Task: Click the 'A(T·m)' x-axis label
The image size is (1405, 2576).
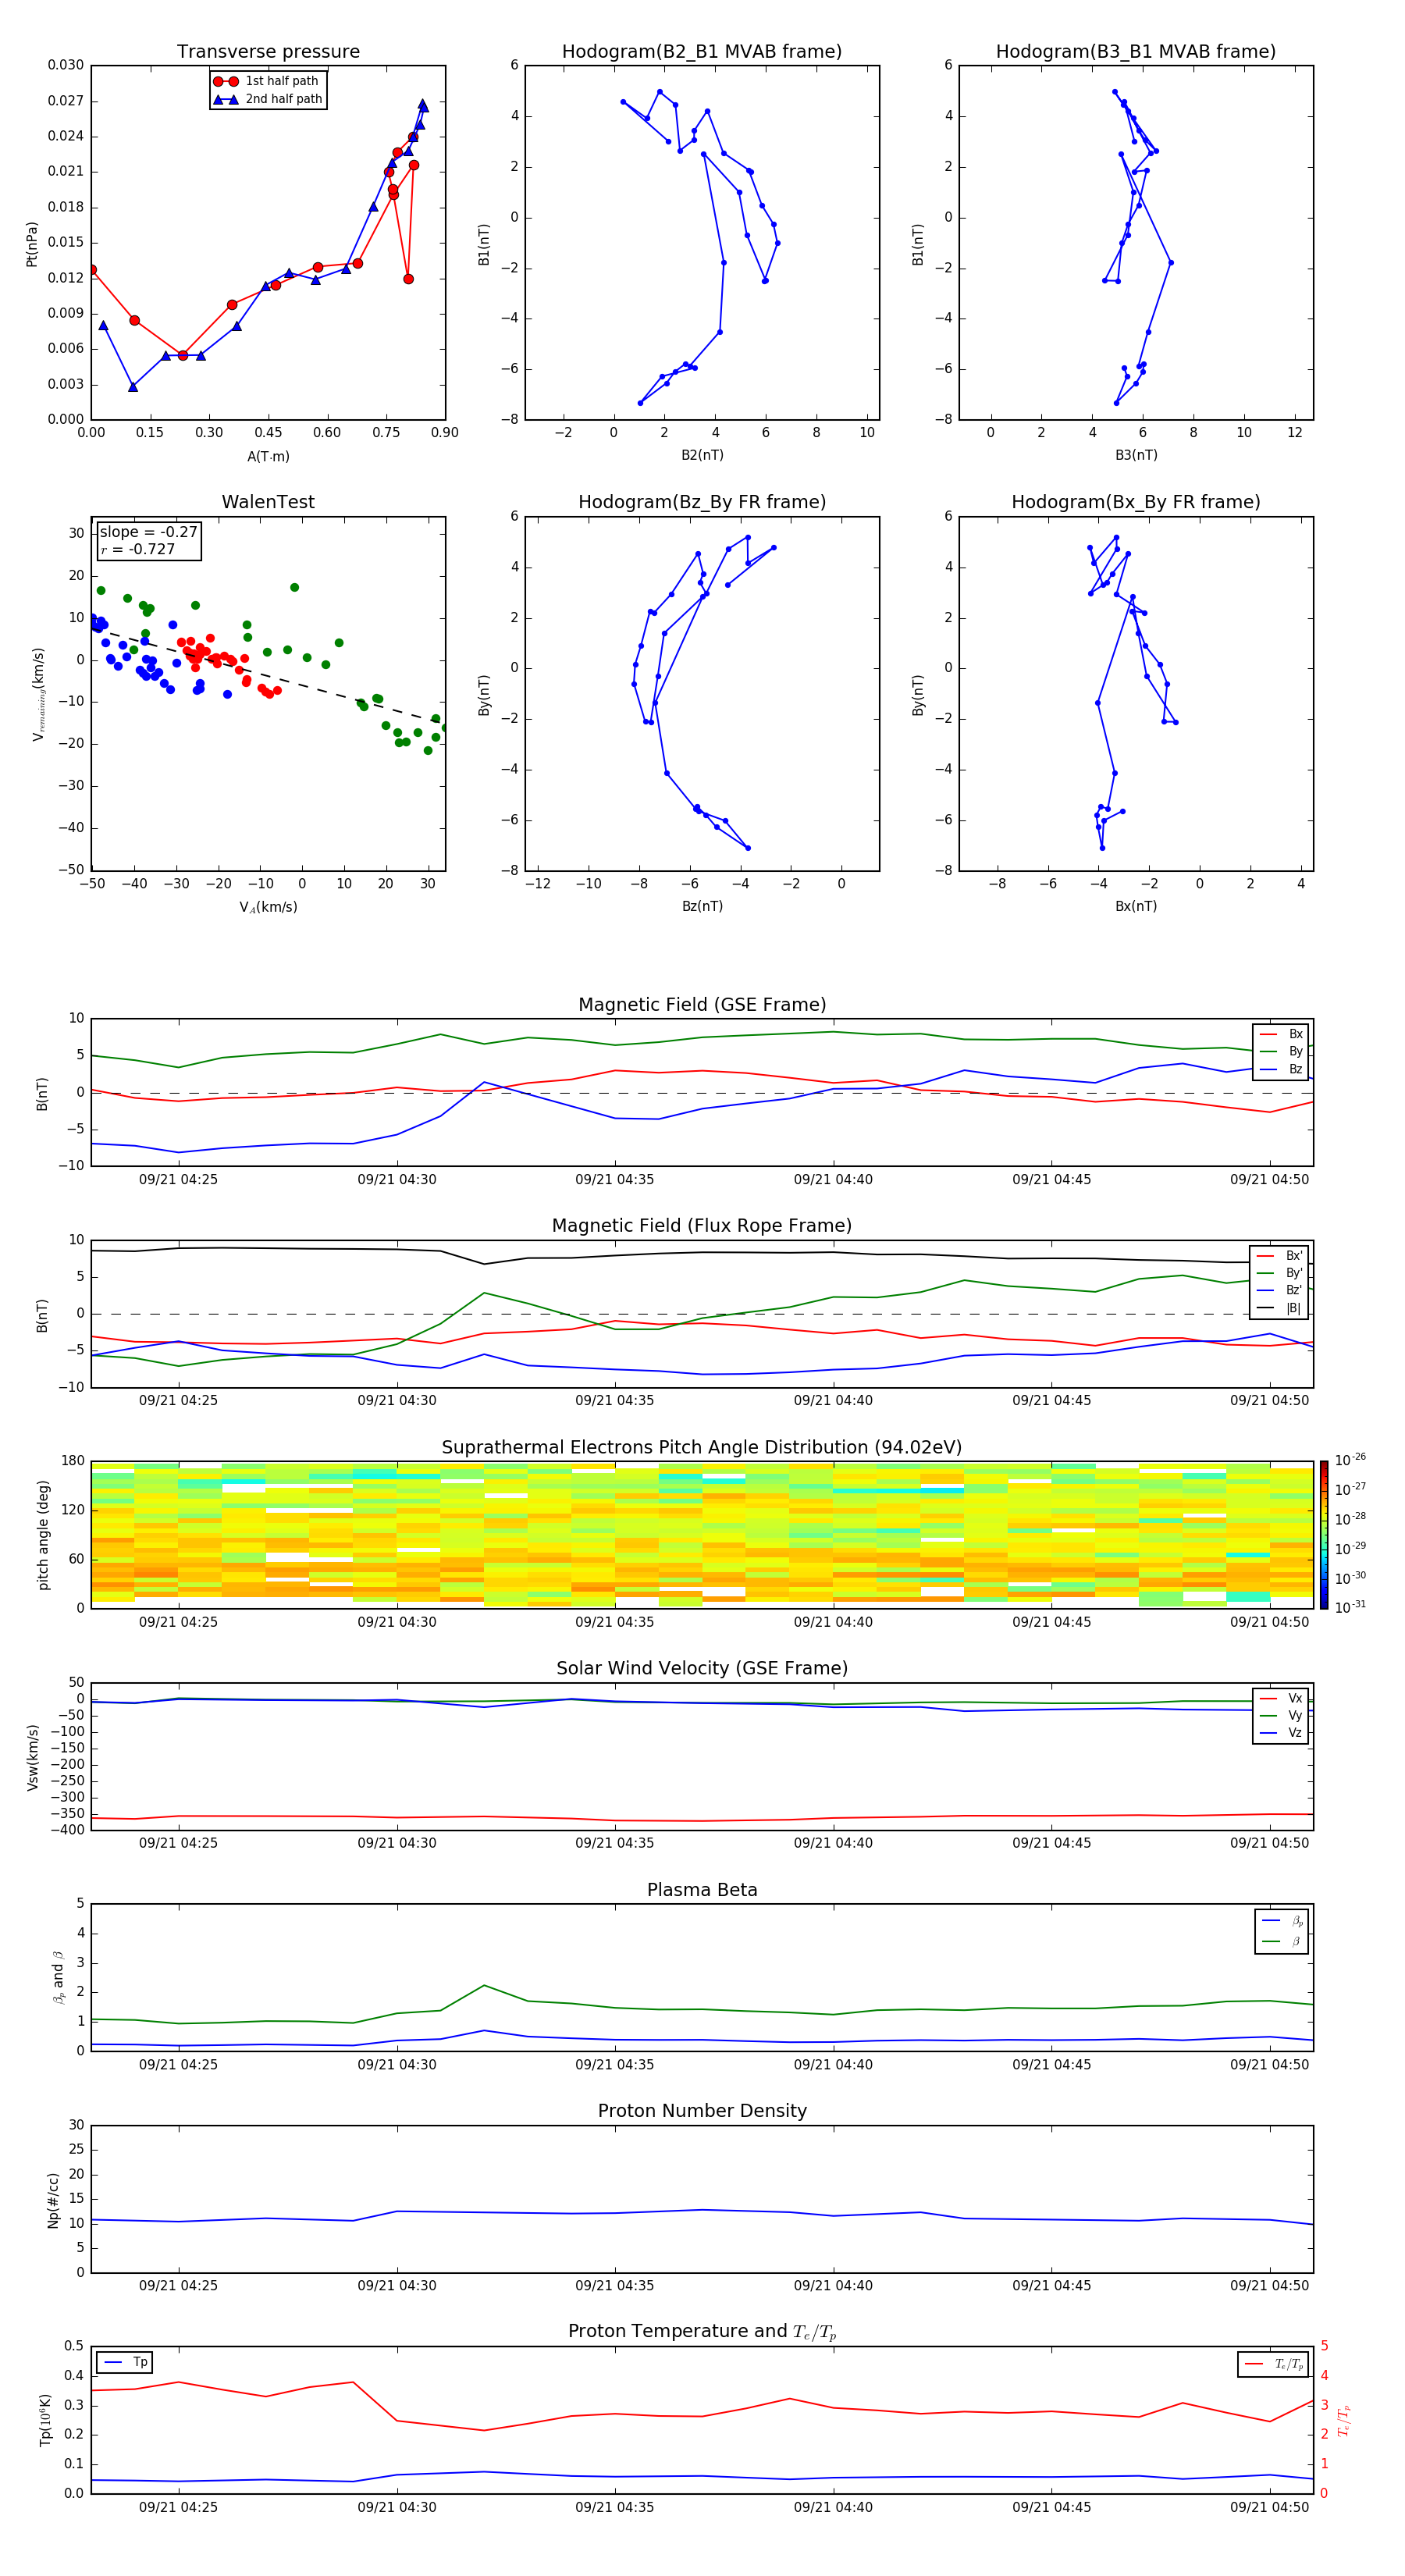Action: click(268, 457)
